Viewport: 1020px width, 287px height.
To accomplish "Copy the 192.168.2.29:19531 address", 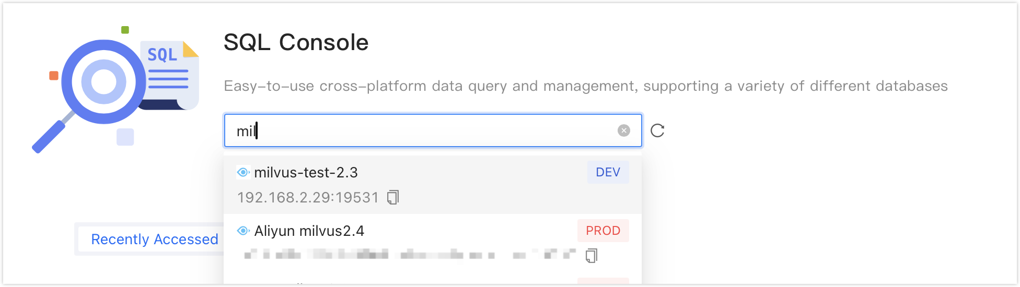I will (393, 197).
